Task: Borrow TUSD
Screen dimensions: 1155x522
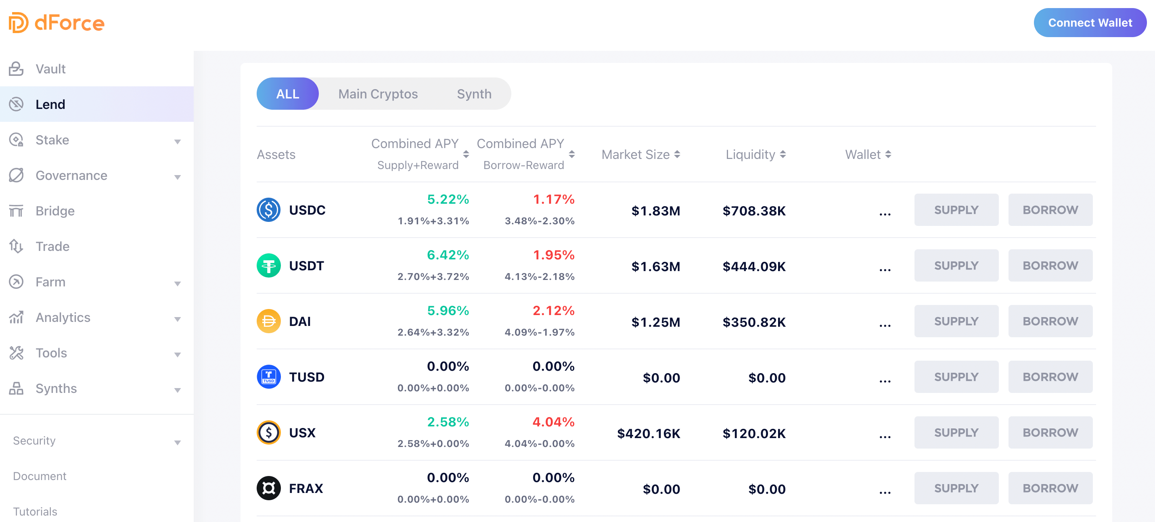Action: click(1050, 377)
